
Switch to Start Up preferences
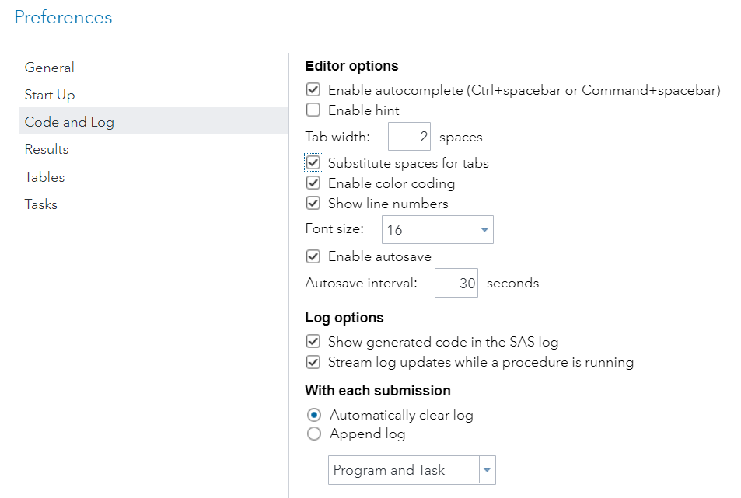pyautogui.click(x=50, y=95)
